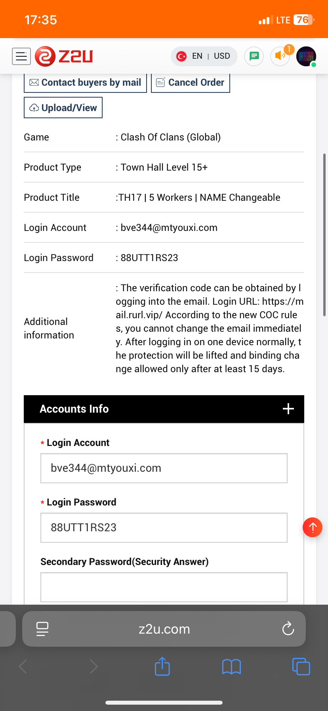Show Safari open tabs overview
This screenshot has height=711, width=328.
click(x=301, y=667)
